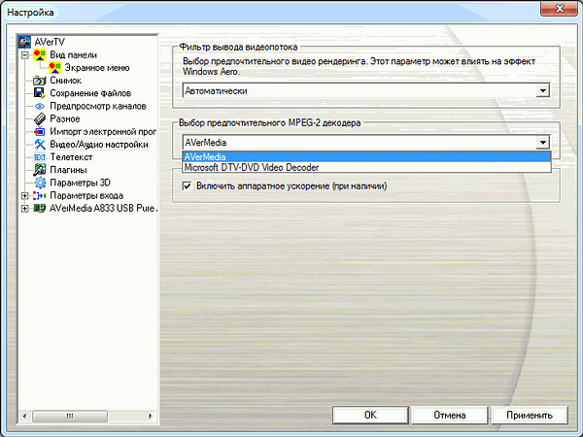Click the Применить button
Image resolution: width=583 pixels, height=437 pixels.
pyautogui.click(x=530, y=415)
